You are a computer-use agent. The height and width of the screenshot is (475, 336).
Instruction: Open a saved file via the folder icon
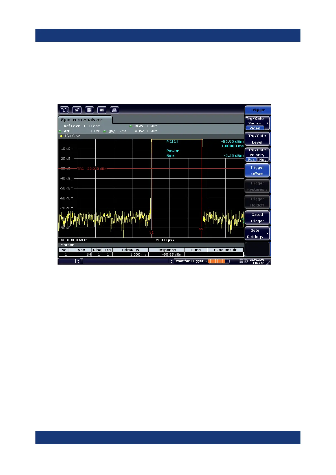point(77,110)
